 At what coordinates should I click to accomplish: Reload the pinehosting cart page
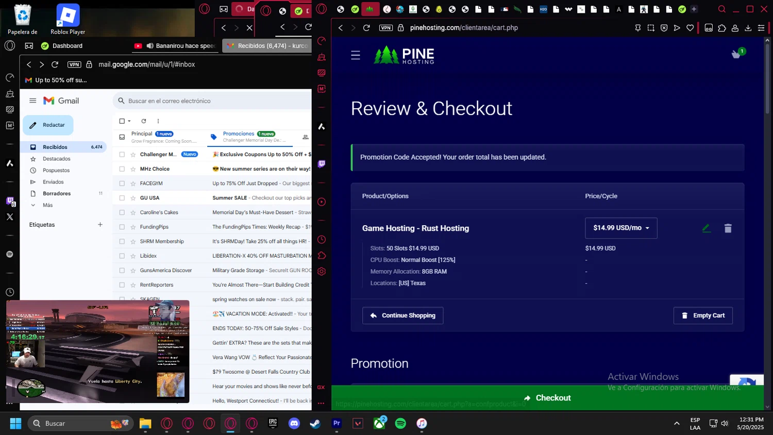[366, 28]
